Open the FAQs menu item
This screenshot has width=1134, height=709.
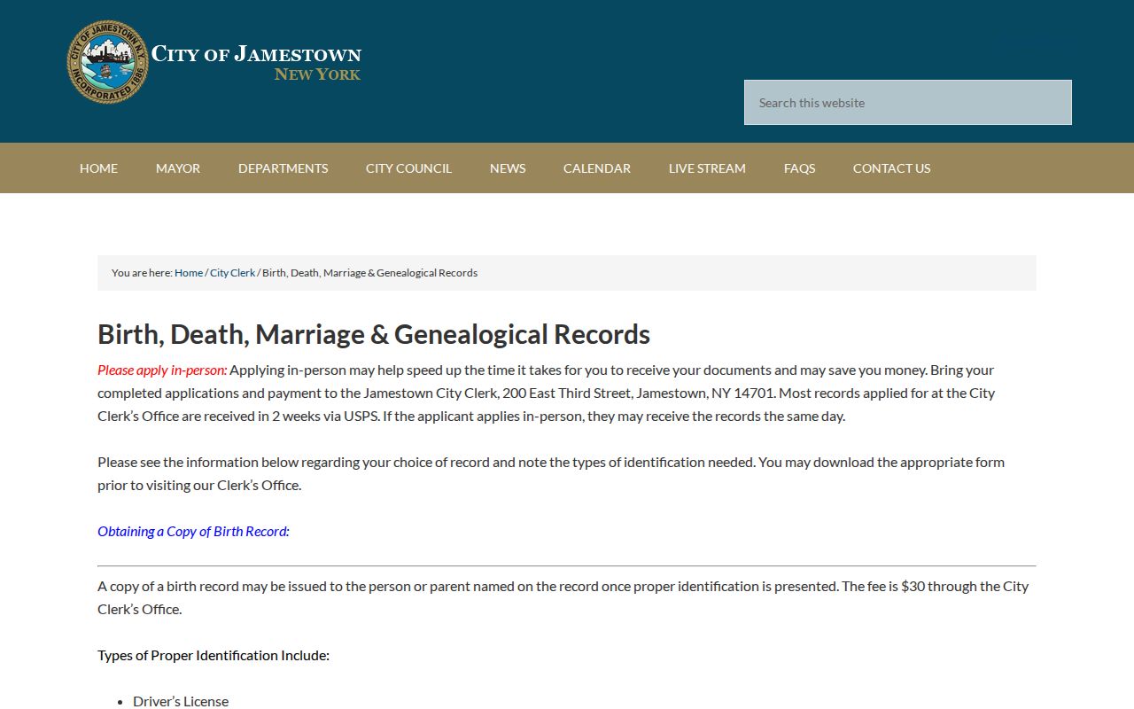[799, 168]
